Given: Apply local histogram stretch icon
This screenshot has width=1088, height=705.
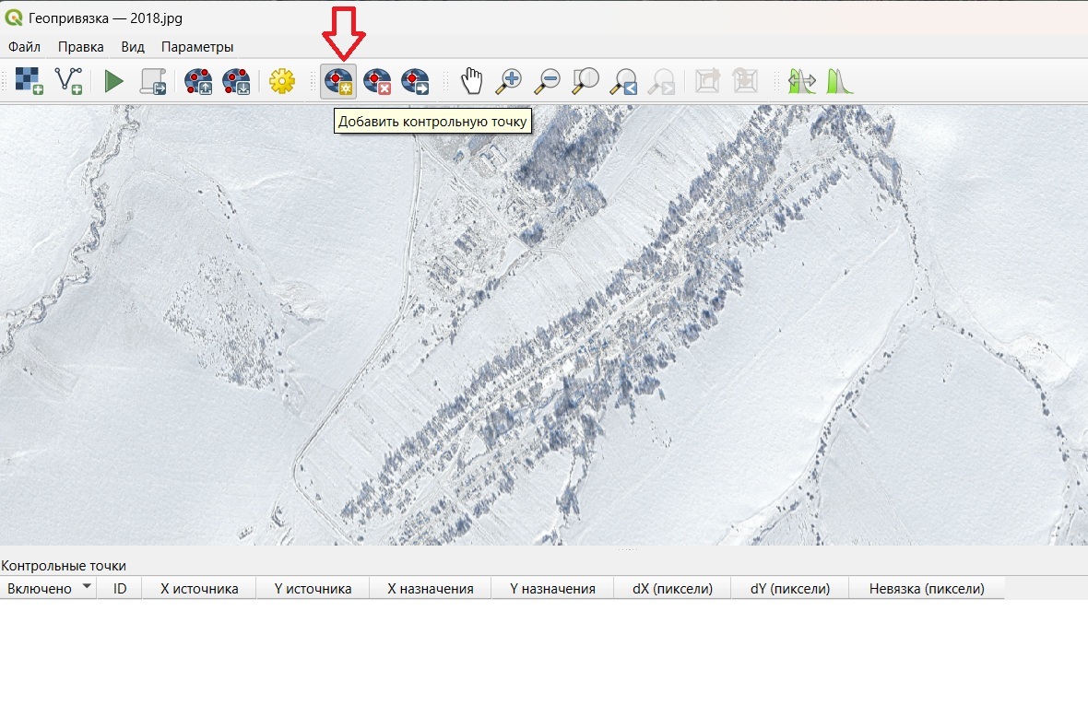Looking at the screenshot, I should pos(840,81).
